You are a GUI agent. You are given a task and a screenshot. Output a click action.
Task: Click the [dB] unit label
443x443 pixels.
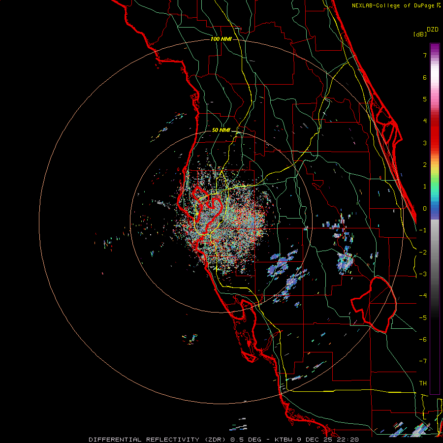point(420,34)
